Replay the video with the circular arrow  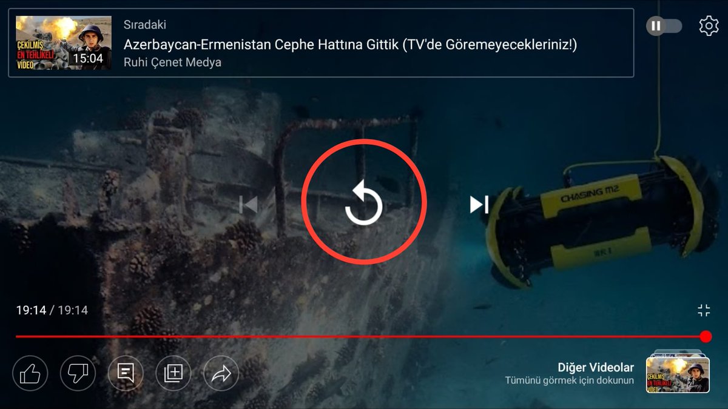[364, 203]
